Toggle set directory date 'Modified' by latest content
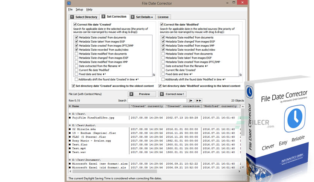The image size is (314, 182). [x=160, y=86]
